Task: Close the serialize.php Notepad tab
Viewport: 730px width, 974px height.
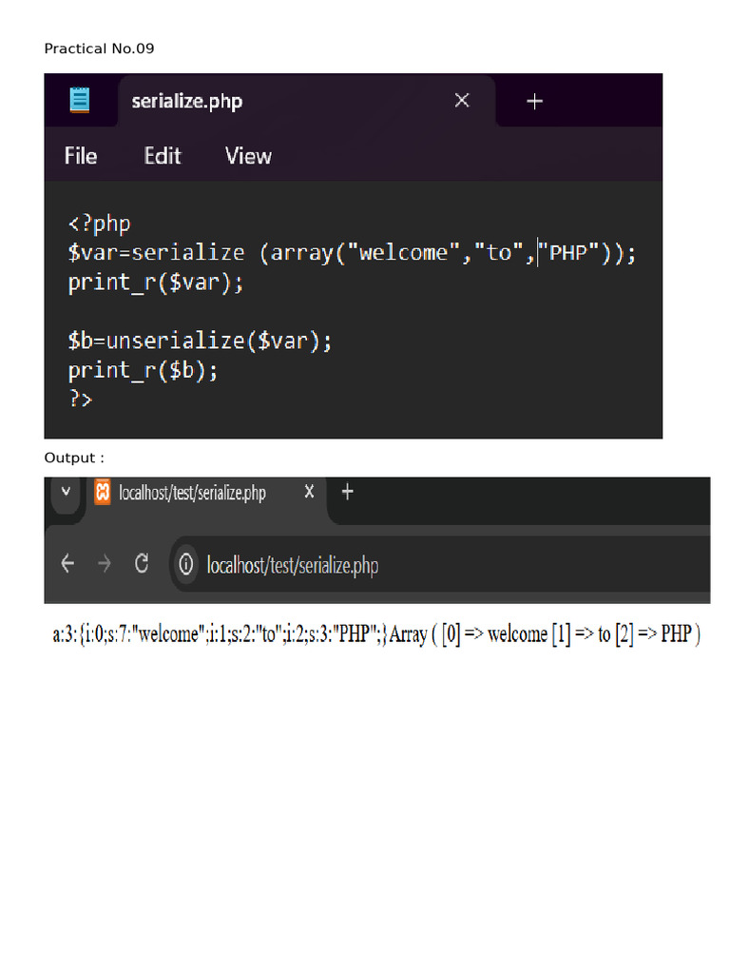Action: 462,101
